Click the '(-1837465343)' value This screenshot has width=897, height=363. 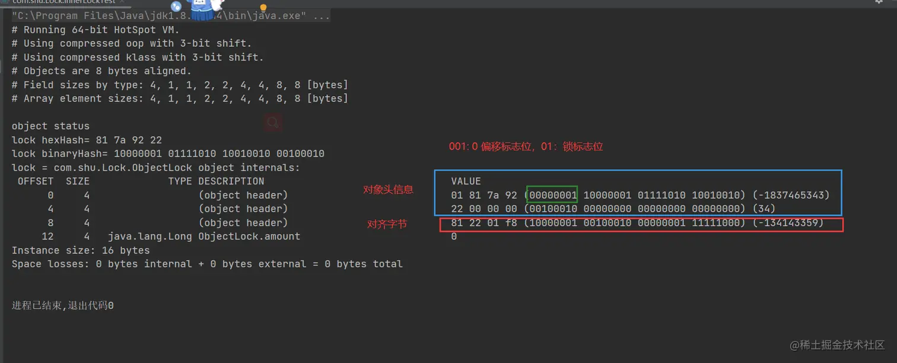click(x=791, y=195)
